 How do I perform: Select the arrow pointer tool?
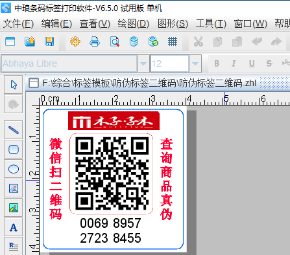pos(14,85)
